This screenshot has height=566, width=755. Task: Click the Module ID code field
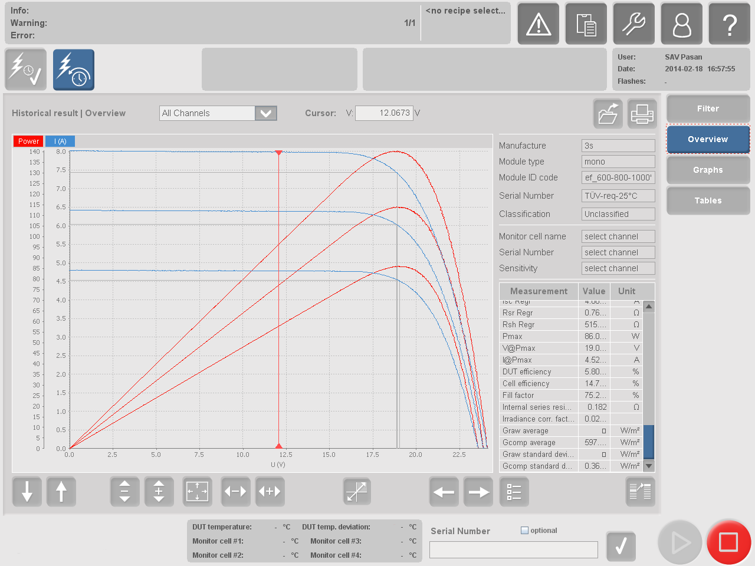618,177
